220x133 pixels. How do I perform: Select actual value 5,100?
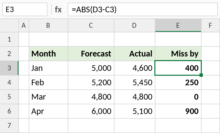tap(135, 111)
